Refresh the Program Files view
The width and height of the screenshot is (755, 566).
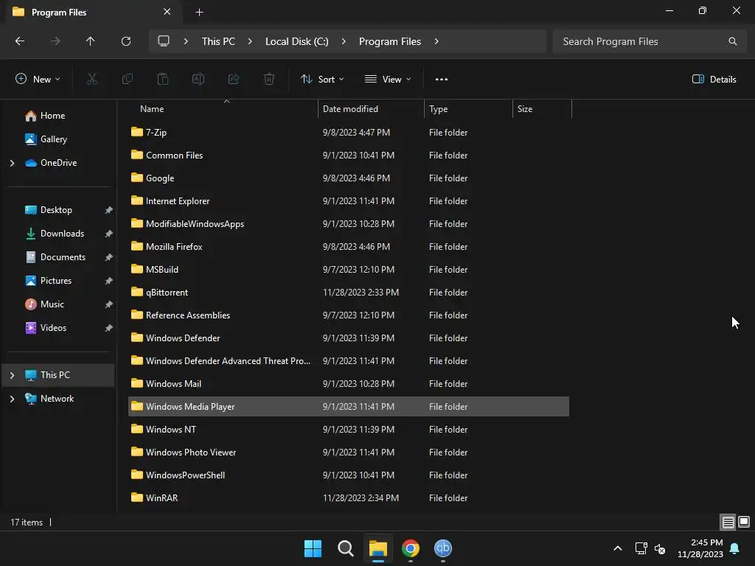(126, 41)
